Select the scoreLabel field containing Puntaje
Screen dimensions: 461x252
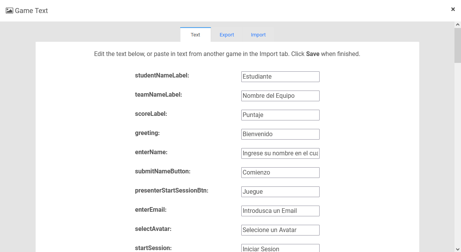click(x=280, y=115)
